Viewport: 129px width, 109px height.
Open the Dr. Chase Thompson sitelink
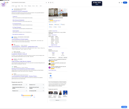tap(17, 27)
